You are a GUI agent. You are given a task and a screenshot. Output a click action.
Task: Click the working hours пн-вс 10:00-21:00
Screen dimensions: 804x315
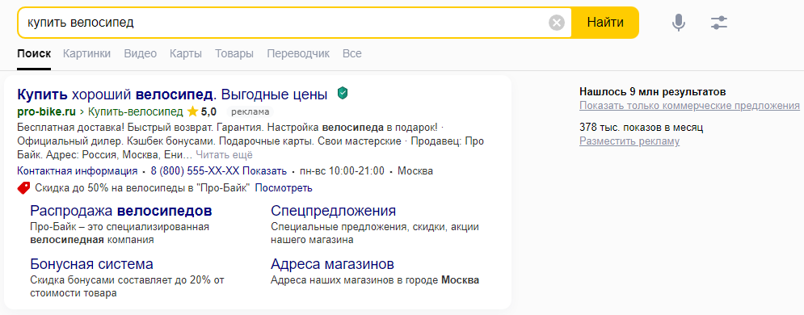coord(342,171)
